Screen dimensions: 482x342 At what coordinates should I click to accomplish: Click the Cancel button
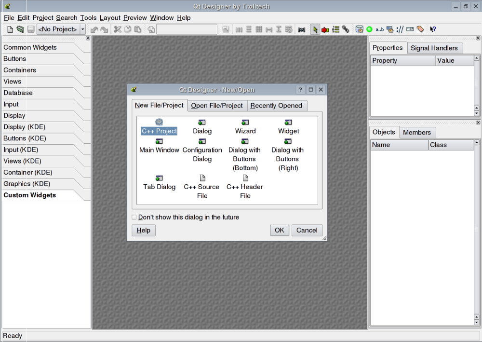point(307,230)
